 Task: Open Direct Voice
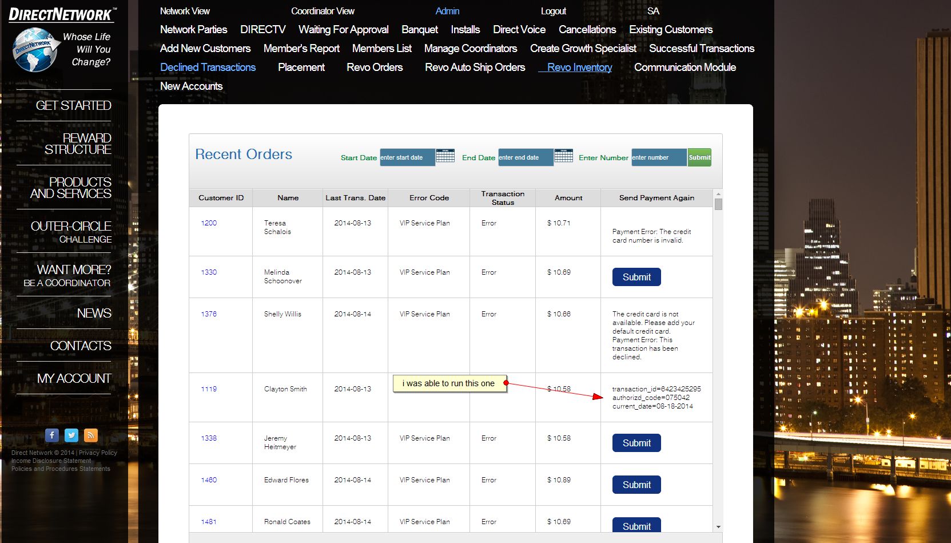519,30
